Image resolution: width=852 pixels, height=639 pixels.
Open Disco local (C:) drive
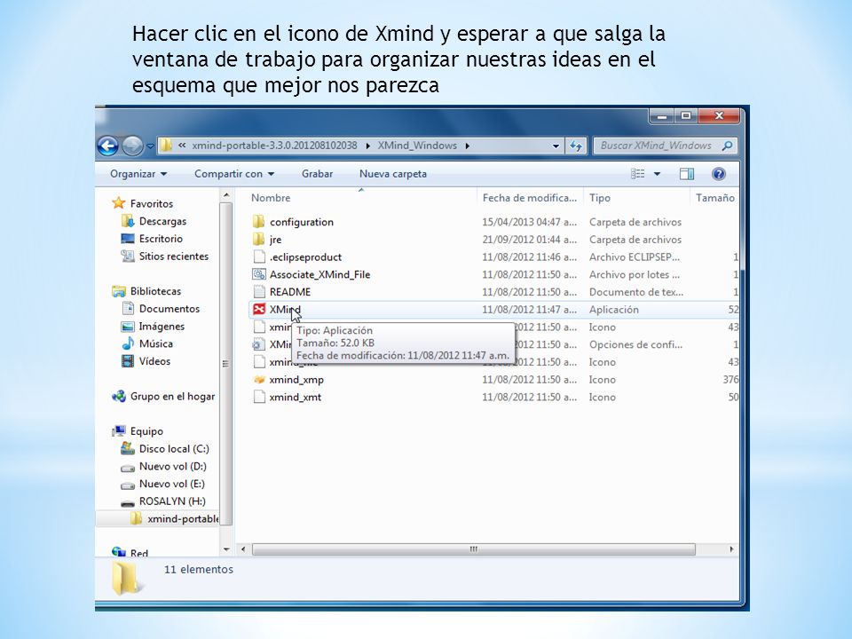point(174,449)
